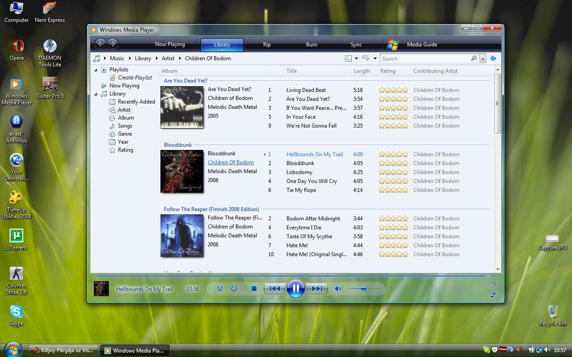The image size is (572, 357).
Task: Click in the Search input field
Action: tap(425, 58)
